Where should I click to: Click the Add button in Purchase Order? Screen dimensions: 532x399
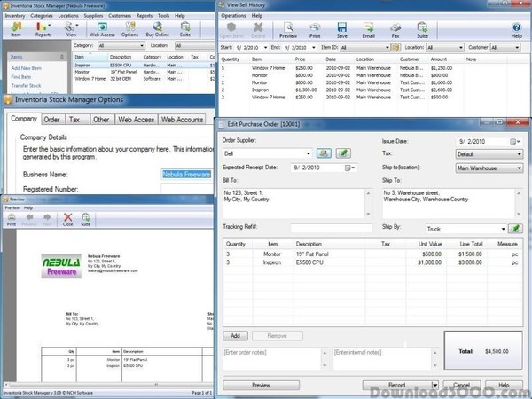tap(236, 335)
